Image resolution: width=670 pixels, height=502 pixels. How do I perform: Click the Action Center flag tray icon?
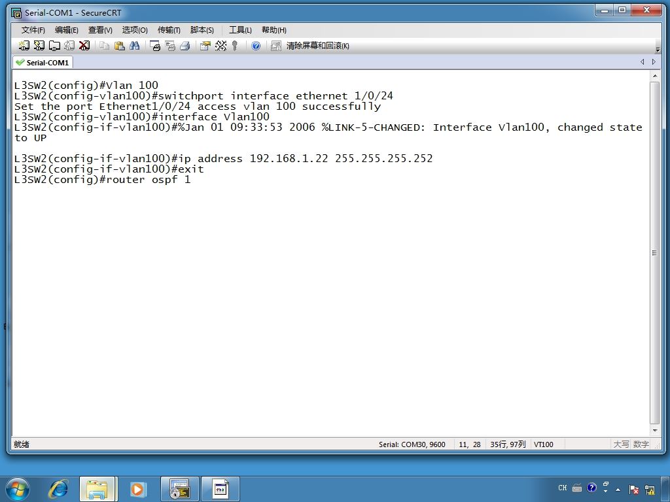pos(633,490)
